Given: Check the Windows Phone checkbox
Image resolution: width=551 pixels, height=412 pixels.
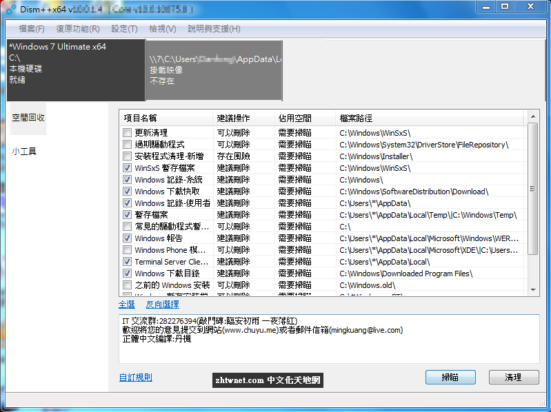Looking at the screenshot, I should (127, 250).
